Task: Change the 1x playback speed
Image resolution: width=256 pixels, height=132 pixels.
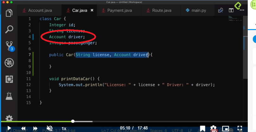Action: 64,129
